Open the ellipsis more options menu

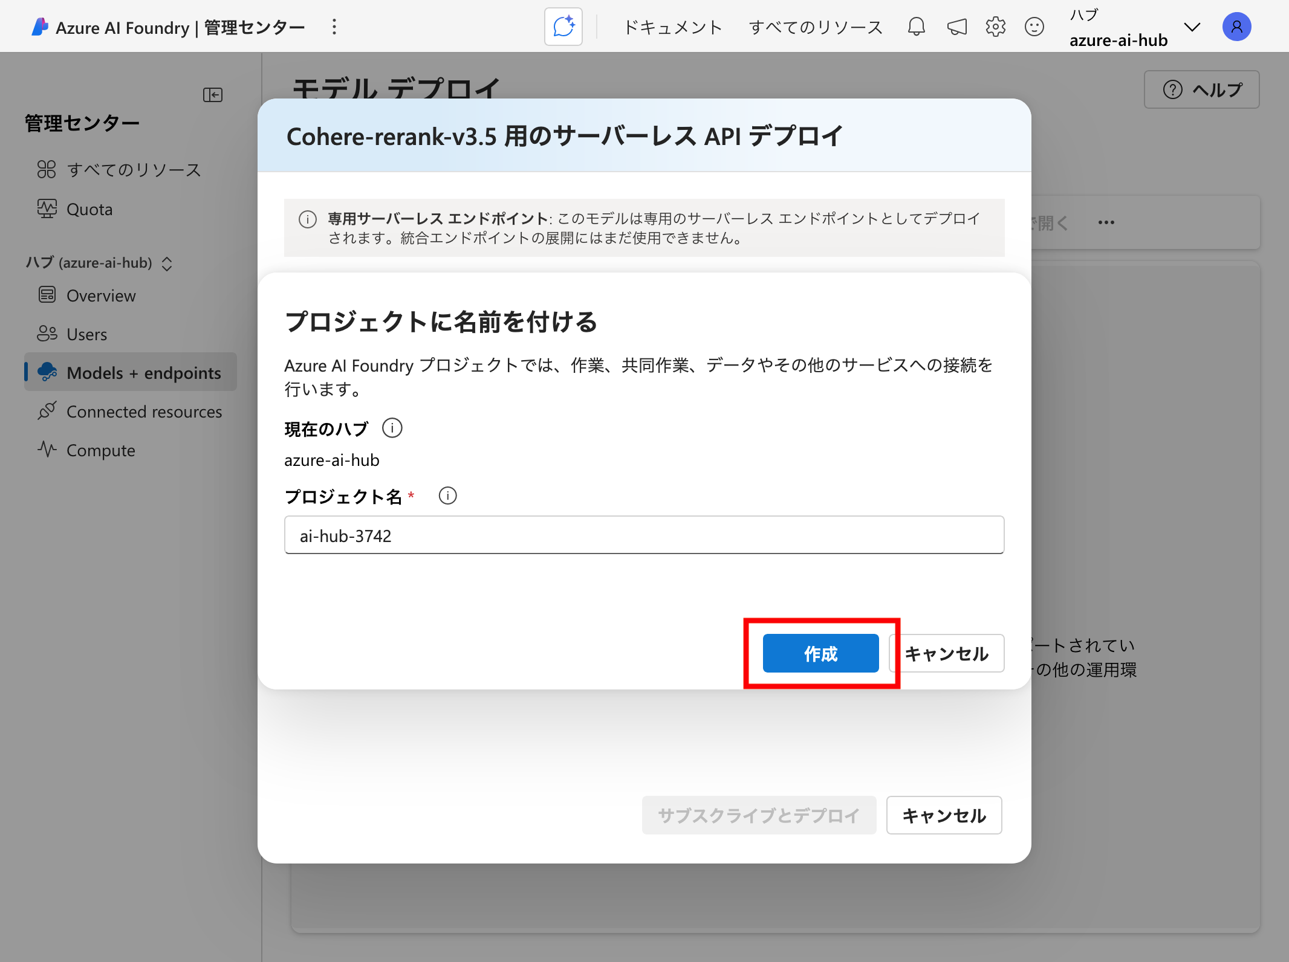tap(1106, 222)
